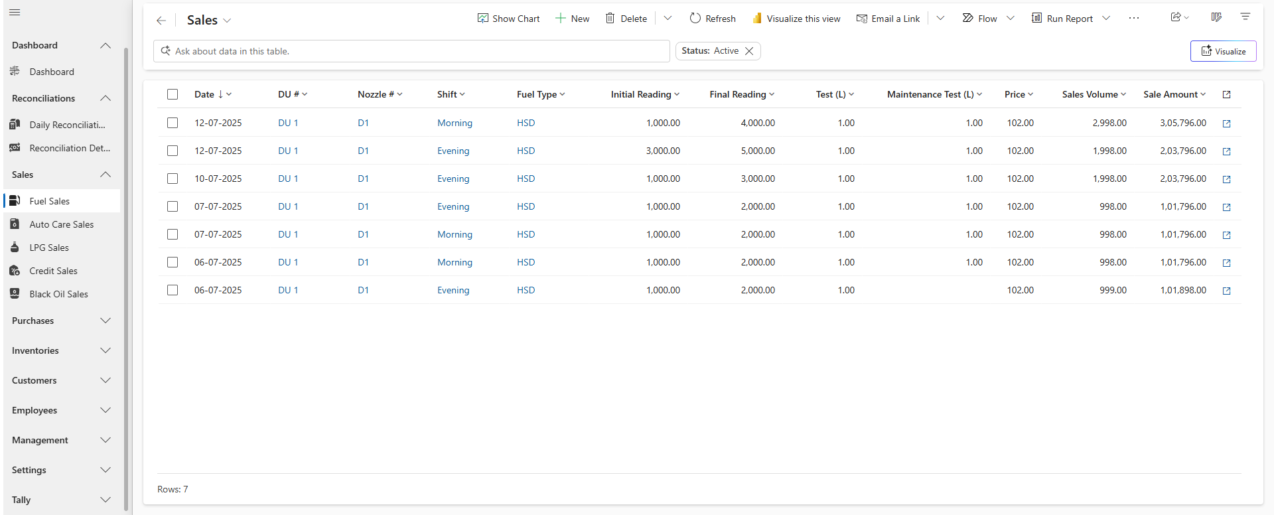The image size is (1274, 515).
Task: Open the DU 1 link in first row
Action: tap(288, 123)
